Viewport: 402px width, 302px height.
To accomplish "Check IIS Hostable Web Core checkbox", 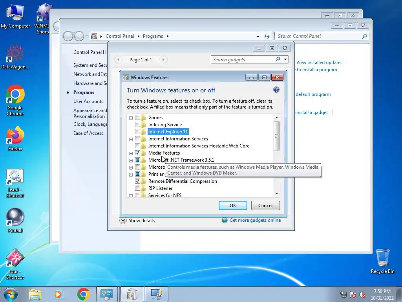I will coord(137,146).
